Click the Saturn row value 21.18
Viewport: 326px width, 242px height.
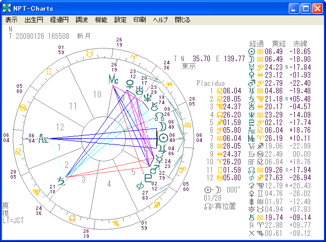point(274,99)
